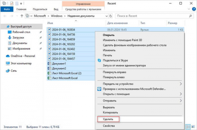Sort by the Тип column header
197x130 pixels.
(x=142, y=23)
